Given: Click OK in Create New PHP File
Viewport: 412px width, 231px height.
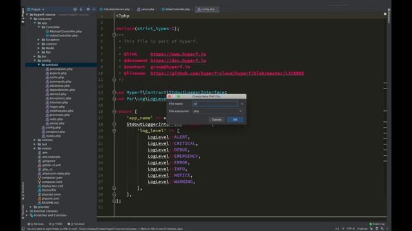Looking at the screenshot, I should (x=235, y=120).
